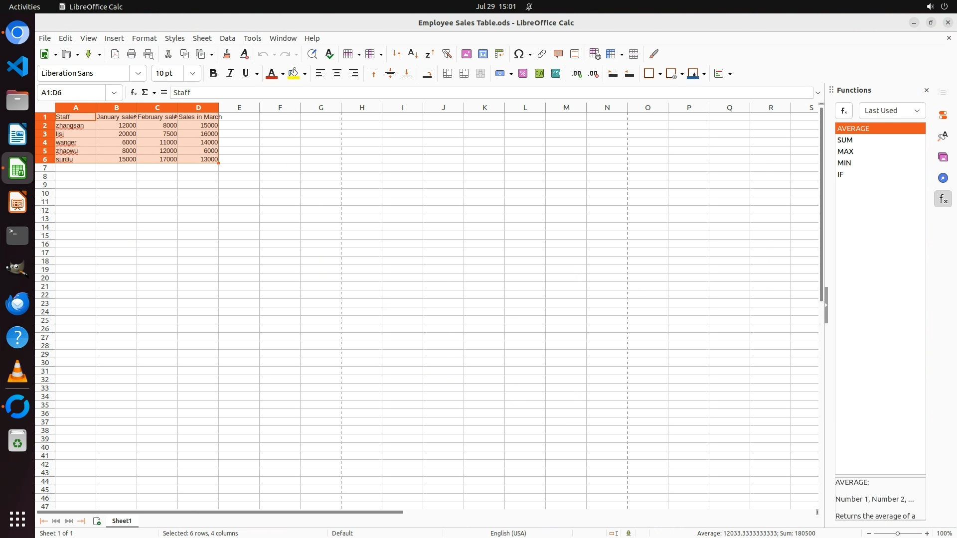Apply the yellow background highlighting color

294,74
